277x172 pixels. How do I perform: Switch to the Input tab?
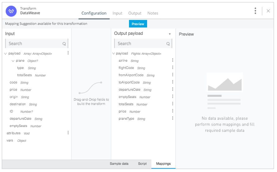(117, 13)
